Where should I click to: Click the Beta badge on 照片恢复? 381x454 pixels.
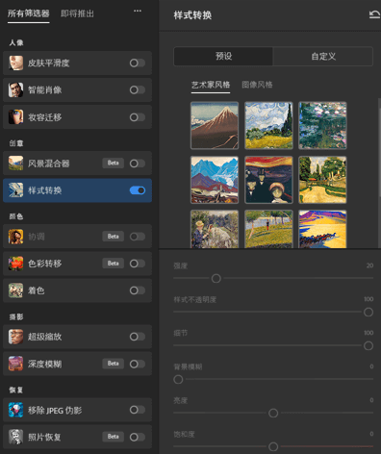[113, 437]
